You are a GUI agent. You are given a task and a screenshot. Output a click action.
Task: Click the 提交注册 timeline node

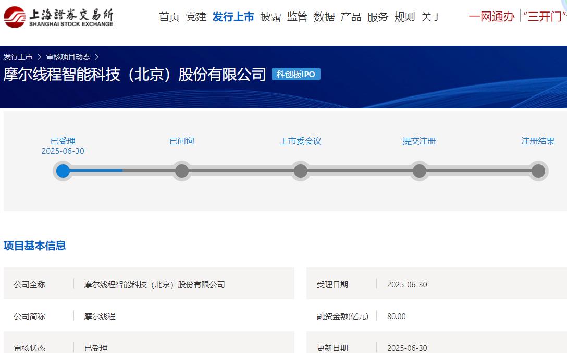pos(420,171)
